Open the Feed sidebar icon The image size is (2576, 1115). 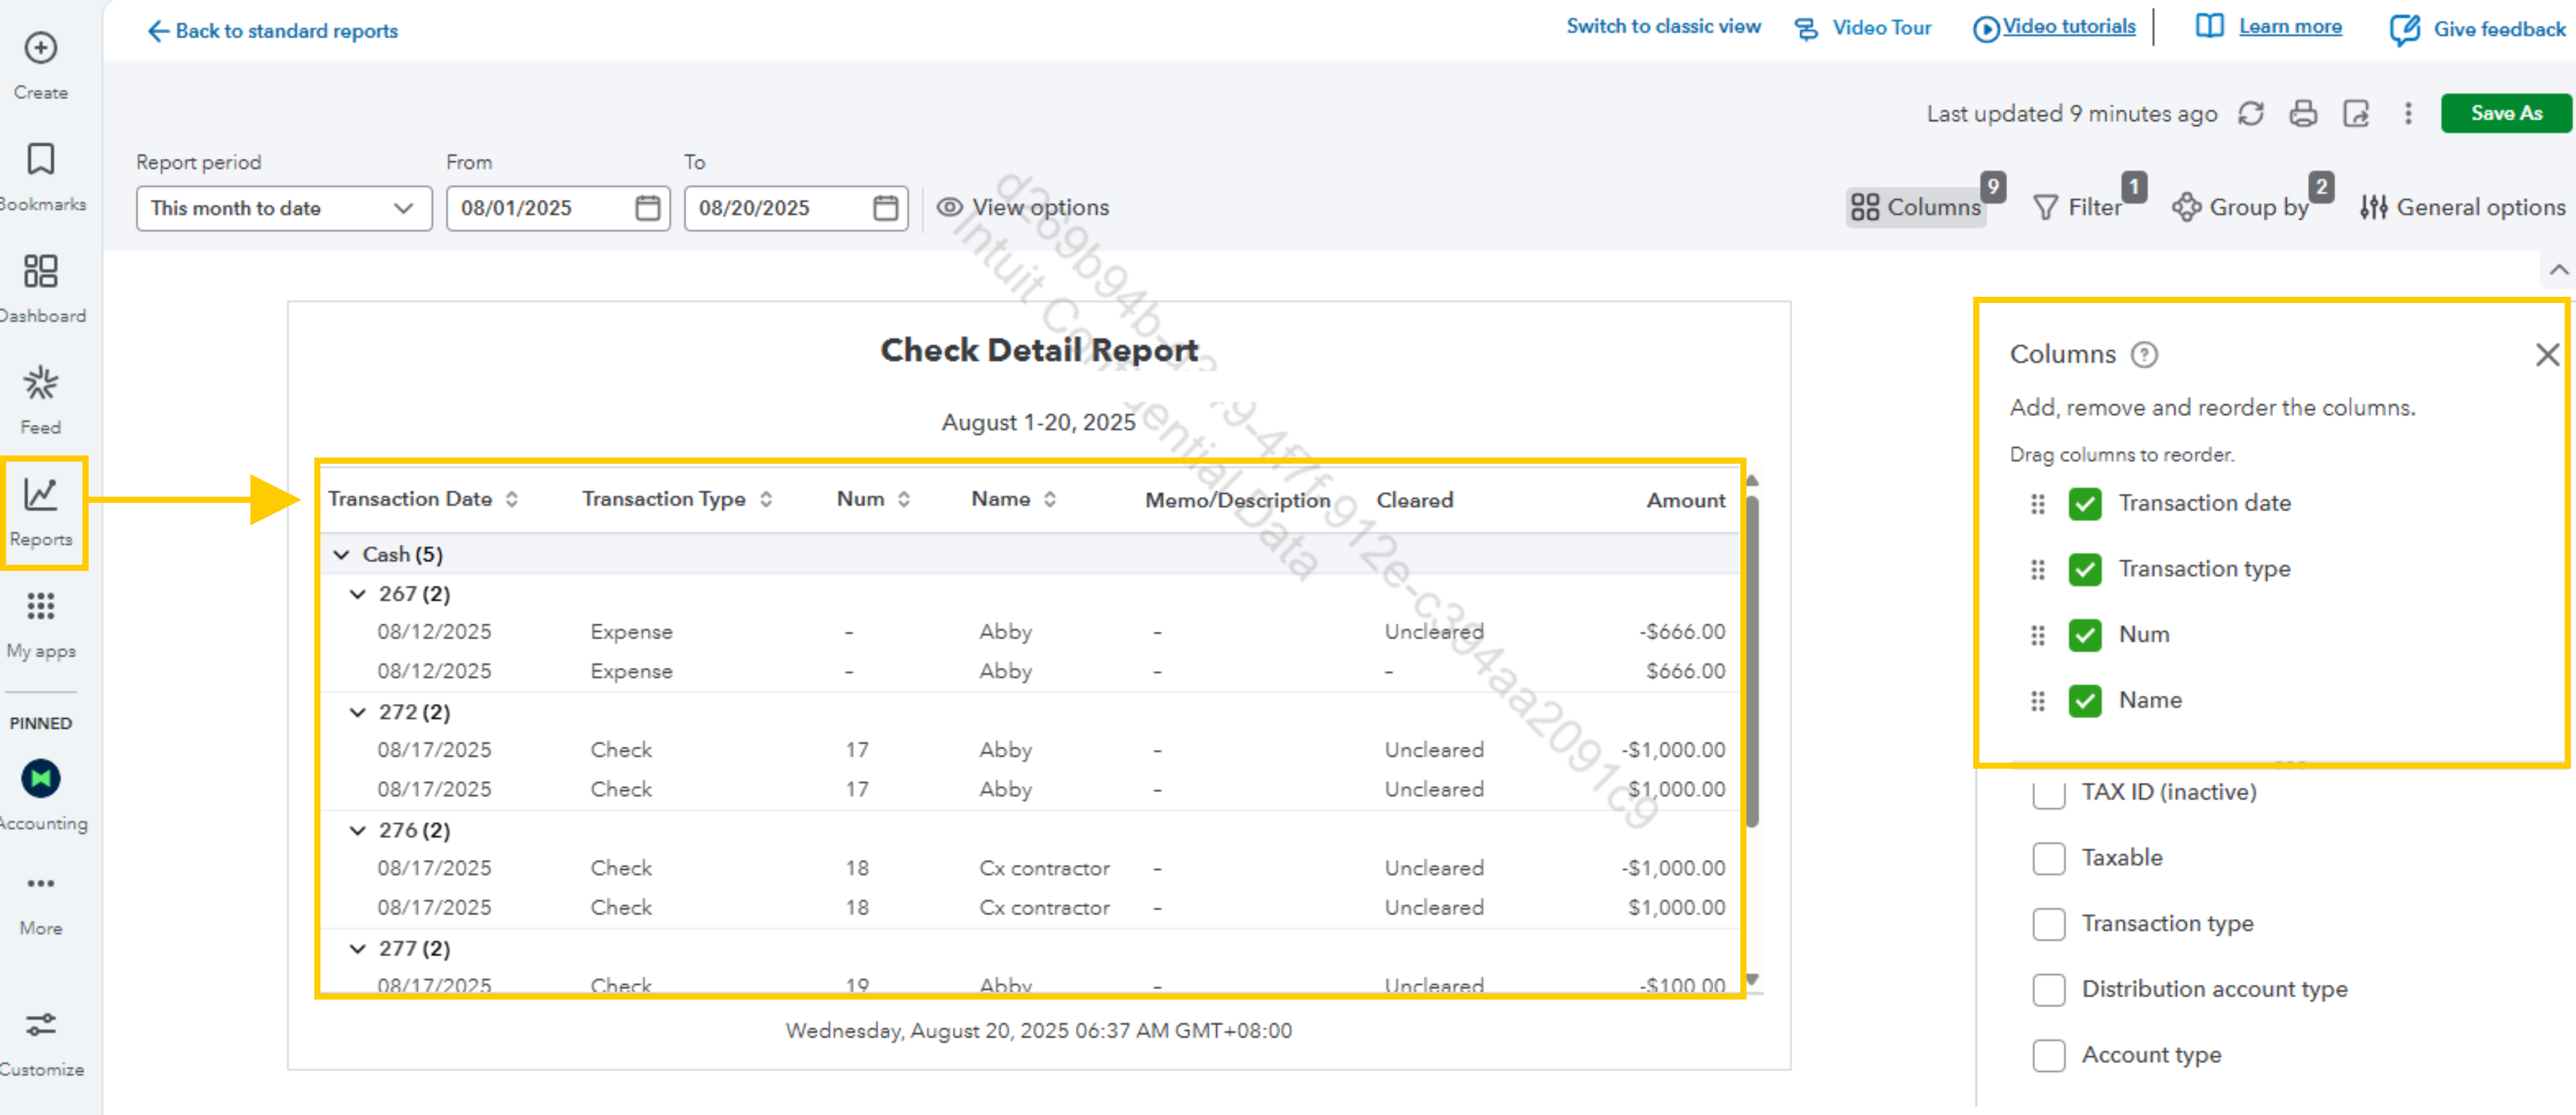click(41, 384)
